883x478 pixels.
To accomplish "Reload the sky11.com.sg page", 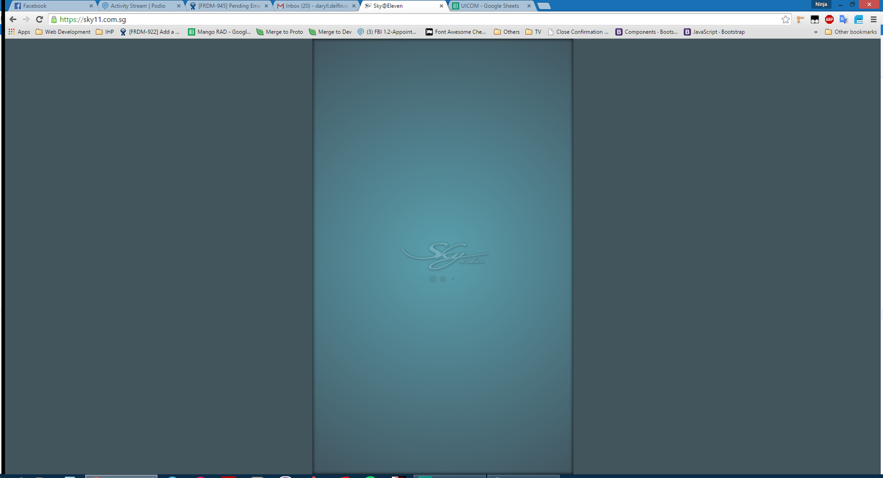I will (39, 19).
